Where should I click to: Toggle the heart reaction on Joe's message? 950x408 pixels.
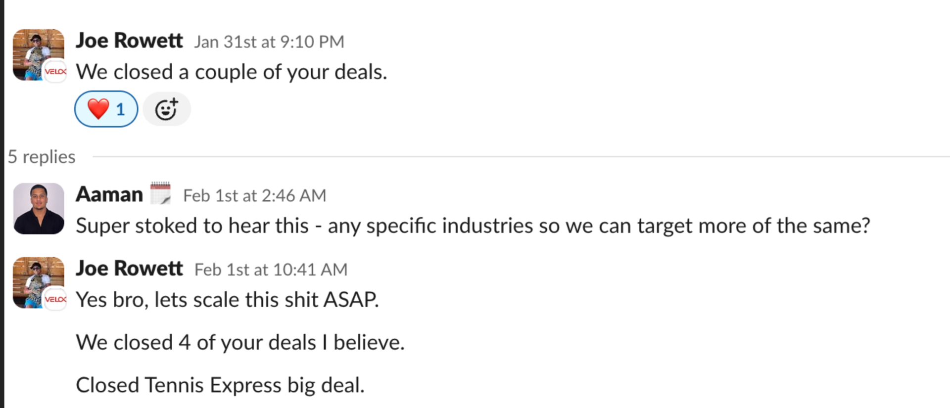click(106, 109)
